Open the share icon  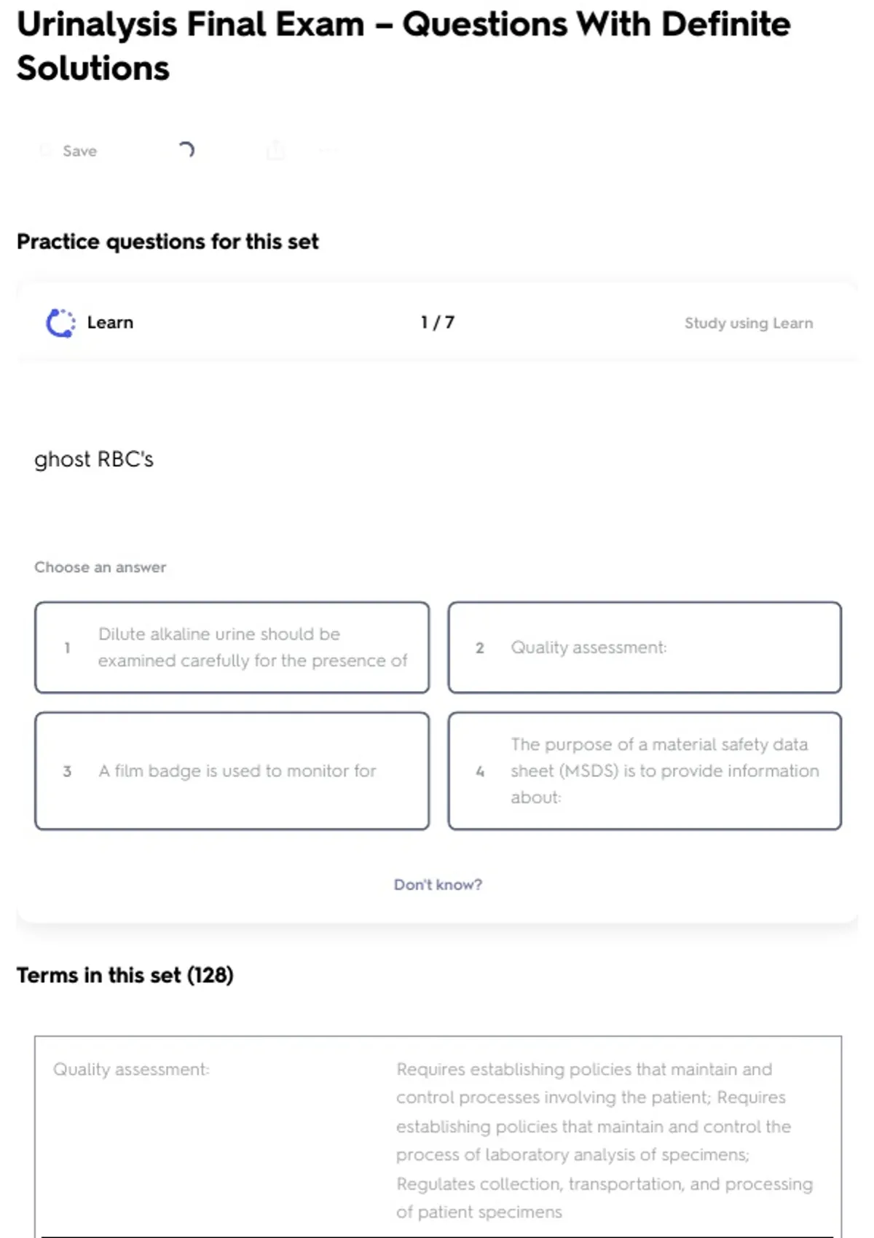pyautogui.click(x=275, y=151)
